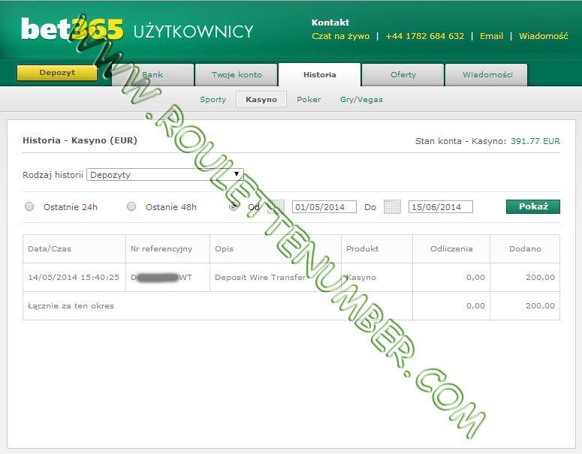582x454 pixels.
Task: Click the start date field 01/05/2014
Action: pyautogui.click(x=324, y=207)
